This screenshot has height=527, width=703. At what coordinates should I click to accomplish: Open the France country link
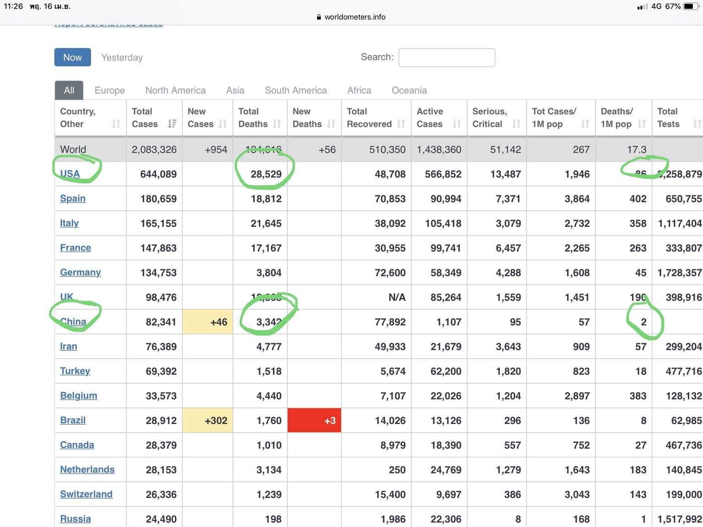pos(76,248)
